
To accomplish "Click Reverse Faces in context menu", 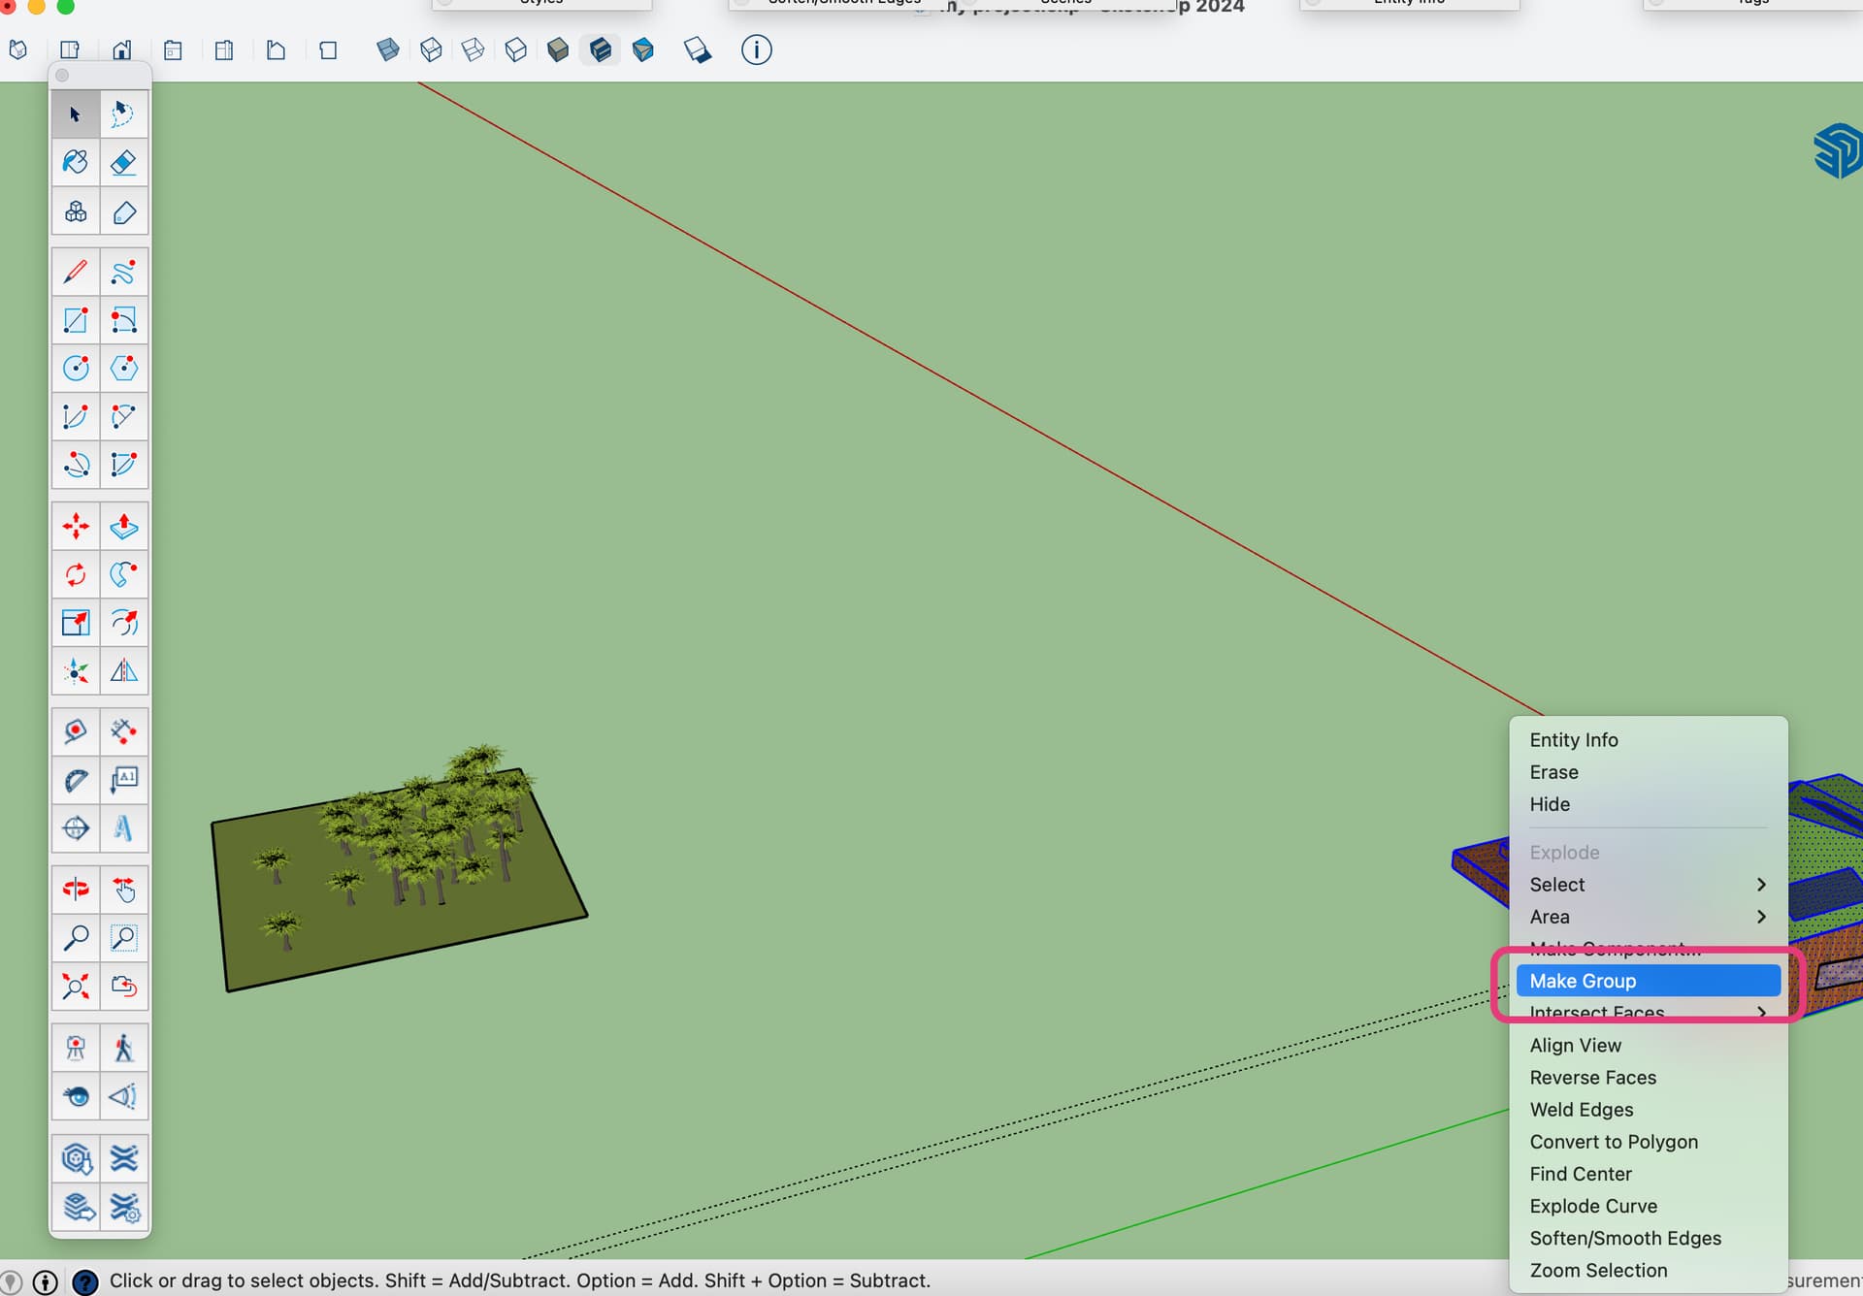I will 1592,1077.
